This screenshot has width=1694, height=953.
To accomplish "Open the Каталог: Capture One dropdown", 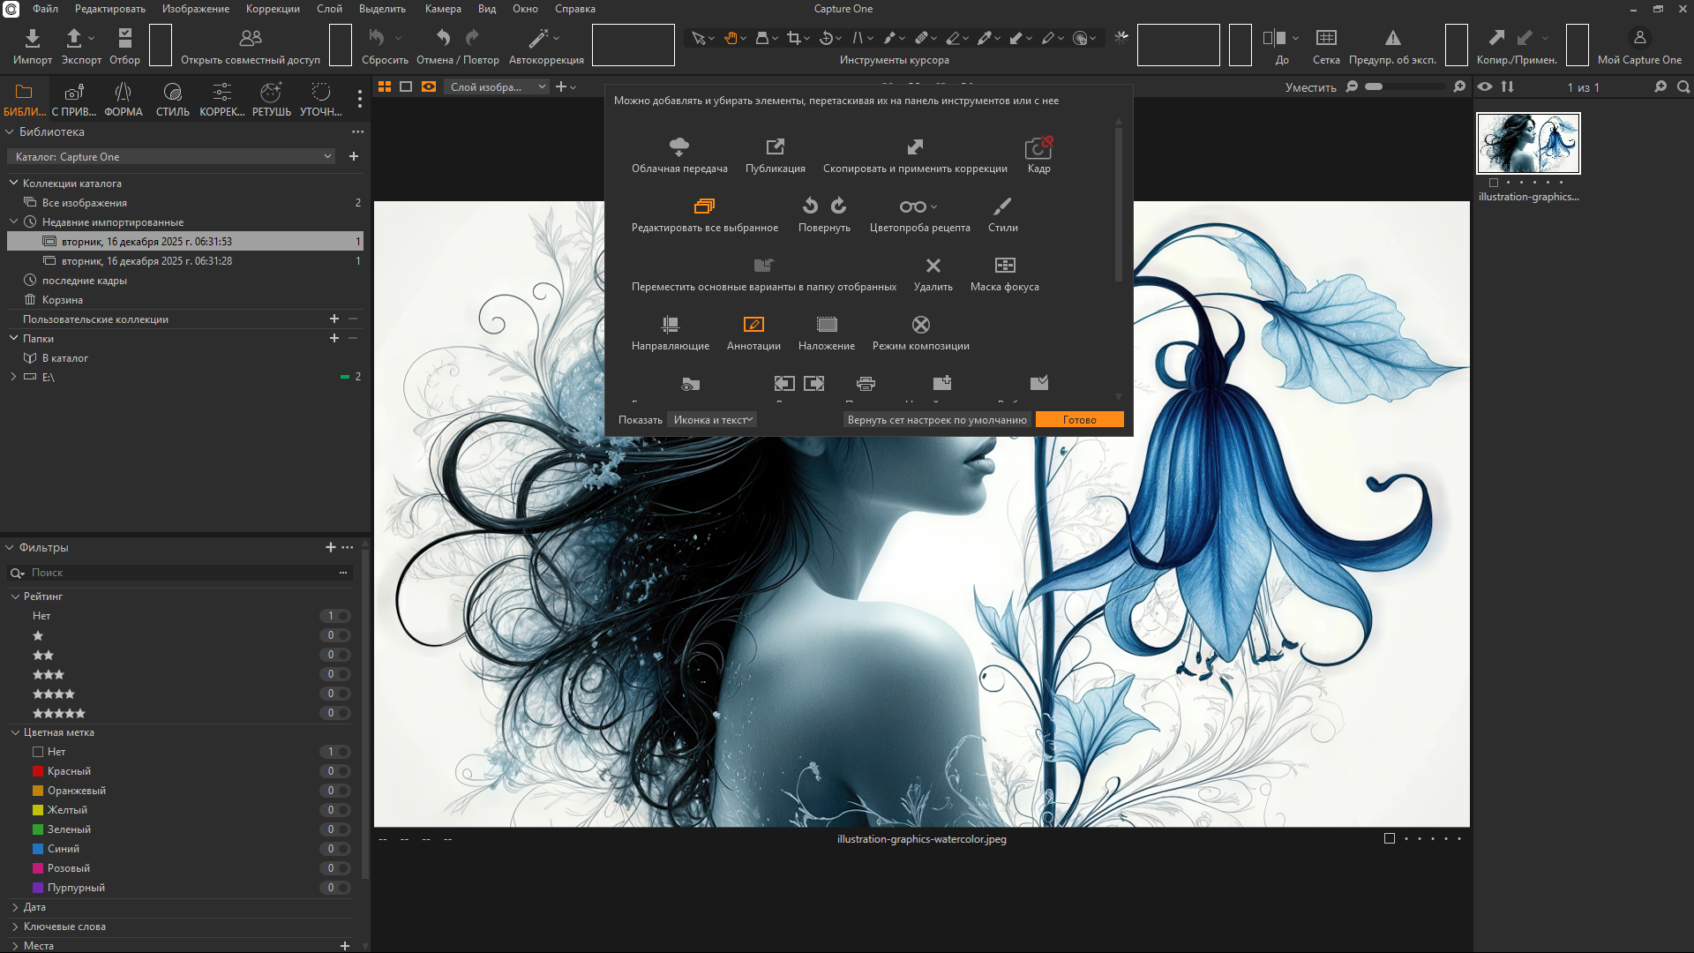I will coord(173,157).
